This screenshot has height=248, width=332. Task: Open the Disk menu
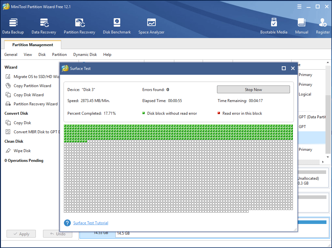pos(42,55)
